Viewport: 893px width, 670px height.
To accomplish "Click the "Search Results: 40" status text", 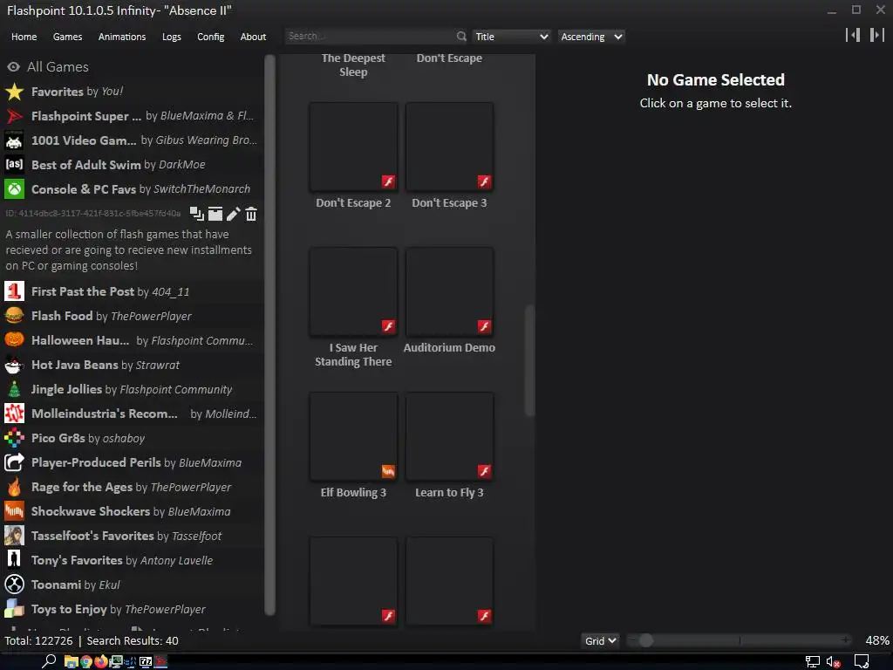I will (133, 641).
